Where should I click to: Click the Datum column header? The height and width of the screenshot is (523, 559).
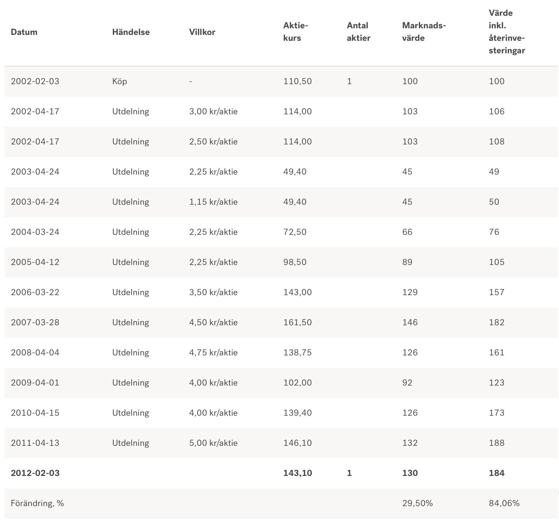[24, 32]
